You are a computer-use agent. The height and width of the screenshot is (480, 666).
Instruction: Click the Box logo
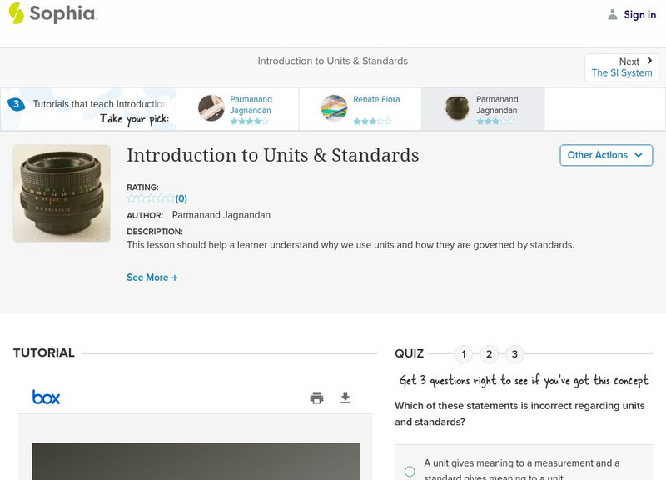tap(46, 397)
